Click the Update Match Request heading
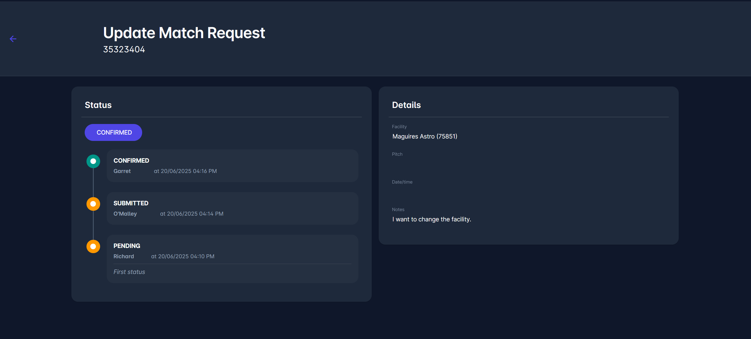Image resolution: width=751 pixels, height=339 pixels. tap(184, 33)
